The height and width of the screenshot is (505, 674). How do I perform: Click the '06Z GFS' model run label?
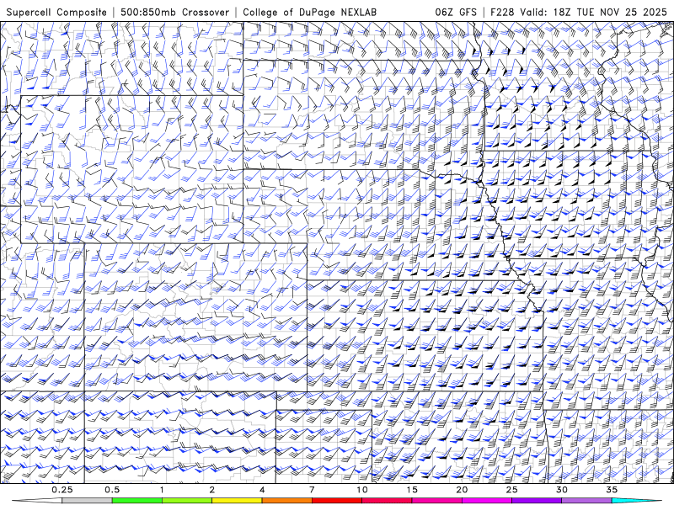pos(456,12)
